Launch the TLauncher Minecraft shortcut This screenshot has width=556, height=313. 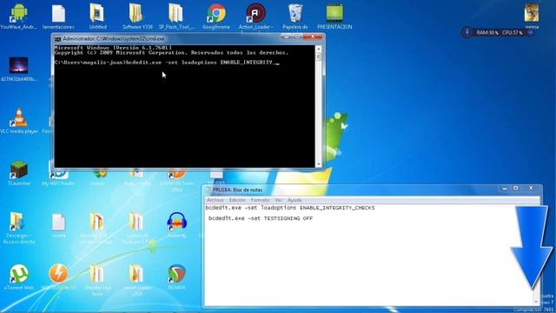[18, 170]
